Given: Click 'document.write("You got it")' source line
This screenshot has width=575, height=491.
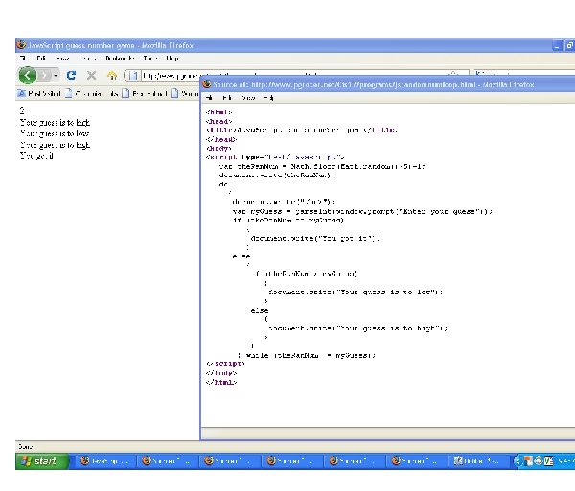Looking at the screenshot, I should click(x=315, y=238).
